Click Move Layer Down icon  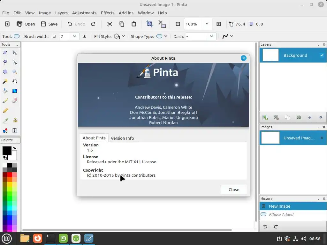pyautogui.click(x=321, y=117)
